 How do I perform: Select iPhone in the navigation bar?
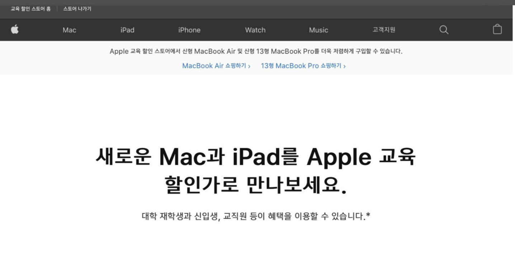189,30
